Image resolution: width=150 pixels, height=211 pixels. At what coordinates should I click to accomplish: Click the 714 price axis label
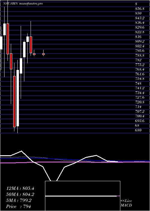(x=138, y=107)
